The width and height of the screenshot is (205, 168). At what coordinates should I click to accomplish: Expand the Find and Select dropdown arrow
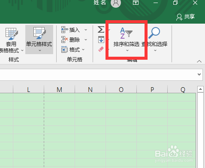pos(155,50)
